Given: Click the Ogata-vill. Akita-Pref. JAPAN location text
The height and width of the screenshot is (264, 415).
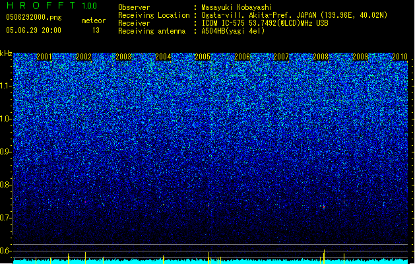Looking at the screenshot, I should (294, 15).
